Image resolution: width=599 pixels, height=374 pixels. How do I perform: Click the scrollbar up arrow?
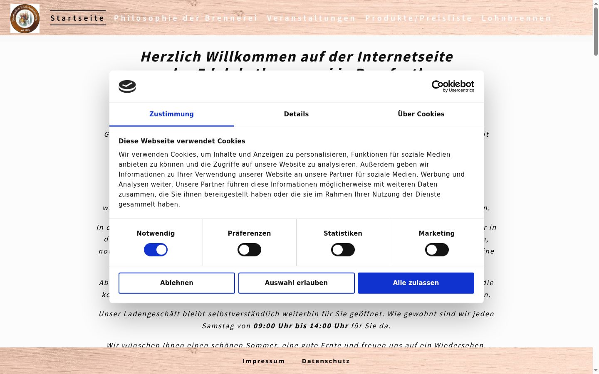[x=596, y=3]
